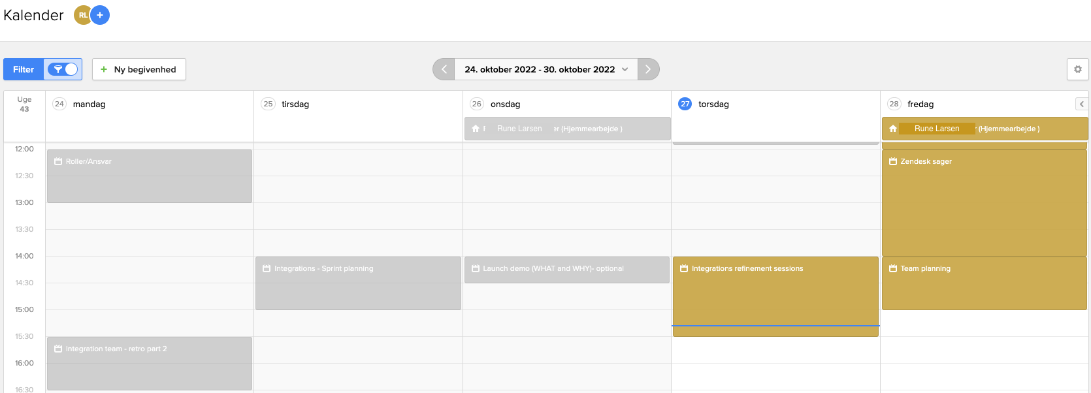Open the RL user avatar
Image resolution: width=1091 pixels, height=393 pixels.
[x=82, y=15]
